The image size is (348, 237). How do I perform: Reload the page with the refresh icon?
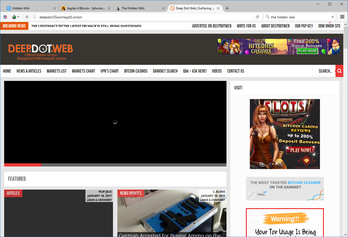click(x=257, y=17)
